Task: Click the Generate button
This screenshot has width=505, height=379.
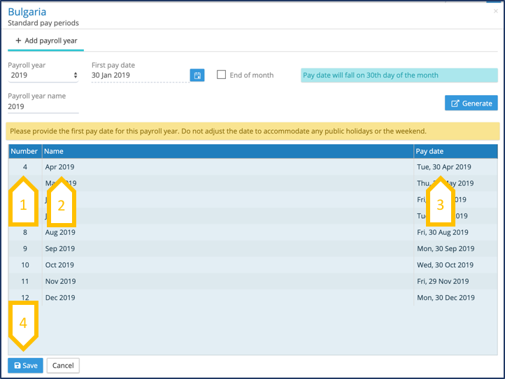Action: coord(471,103)
